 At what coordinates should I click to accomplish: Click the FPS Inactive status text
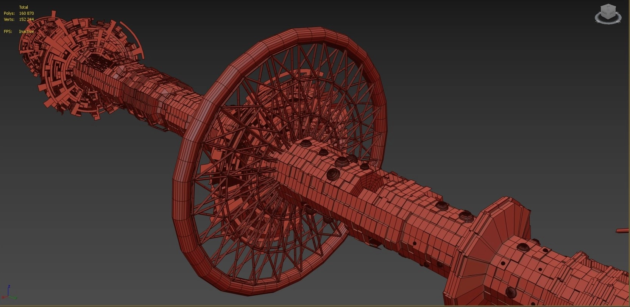[27, 31]
